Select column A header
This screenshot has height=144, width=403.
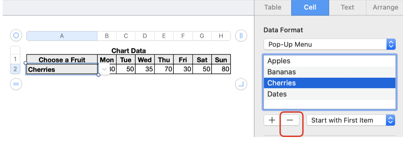[62, 36]
